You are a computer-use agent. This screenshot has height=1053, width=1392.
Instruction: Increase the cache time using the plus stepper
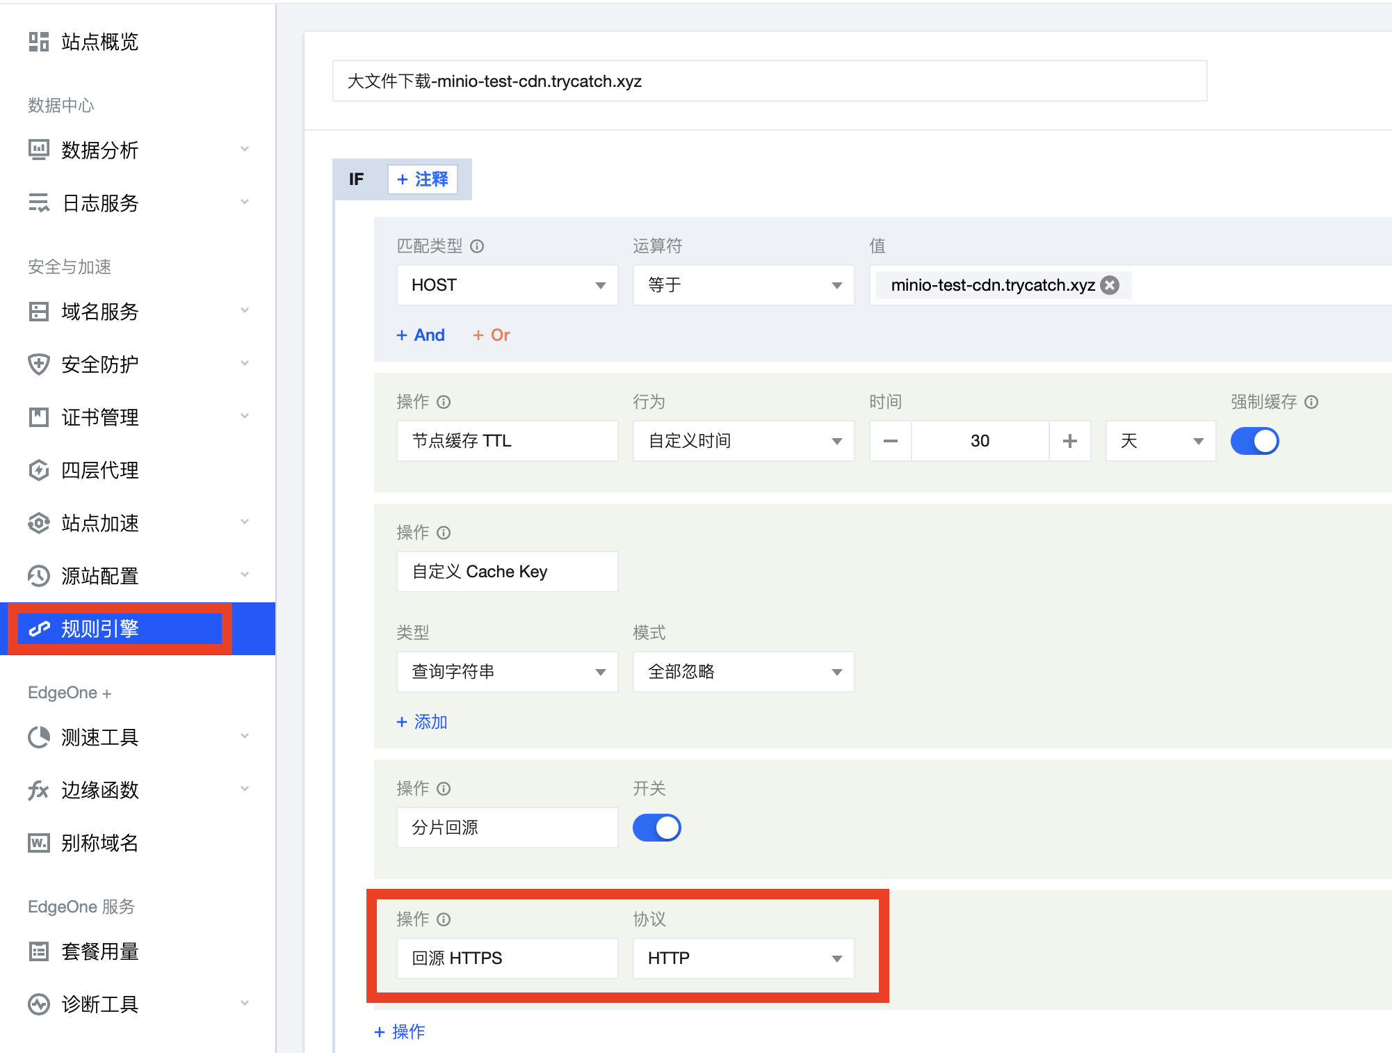(x=1069, y=440)
